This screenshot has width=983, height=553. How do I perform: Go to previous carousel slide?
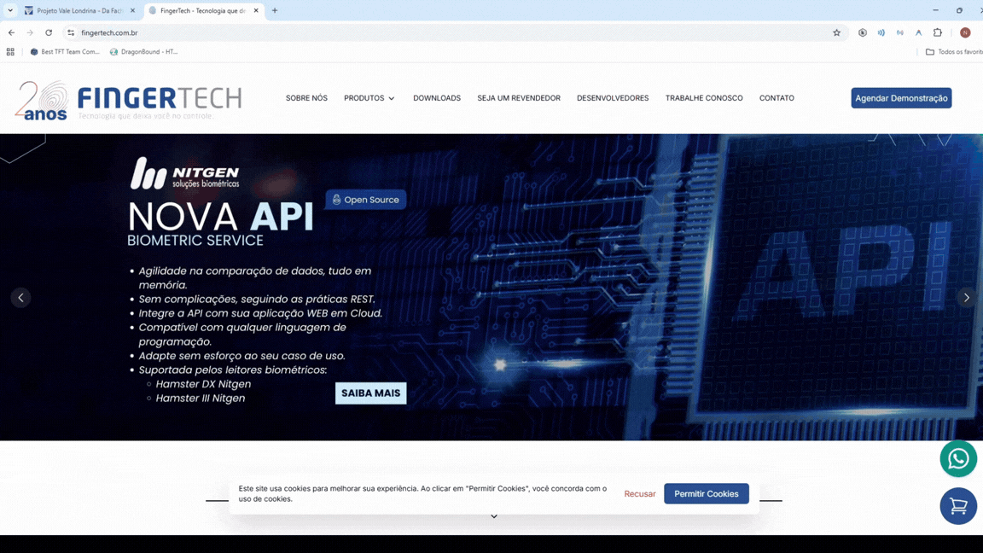coord(20,298)
